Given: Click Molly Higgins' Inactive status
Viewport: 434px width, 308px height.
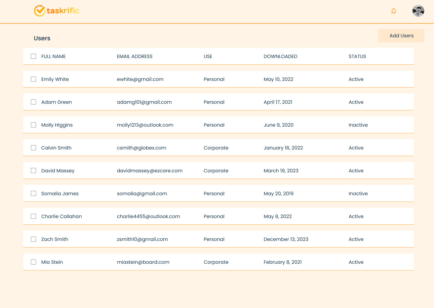Looking at the screenshot, I should pyautogui.click(x=358, y=125).
